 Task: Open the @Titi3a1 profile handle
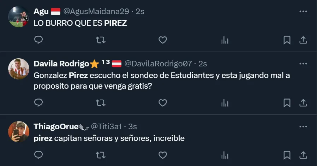pyautogui.click(x=106, y=126)
